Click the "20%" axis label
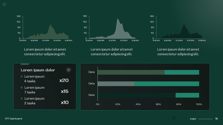Screen dimensions: 223x125 coord(118,104)
